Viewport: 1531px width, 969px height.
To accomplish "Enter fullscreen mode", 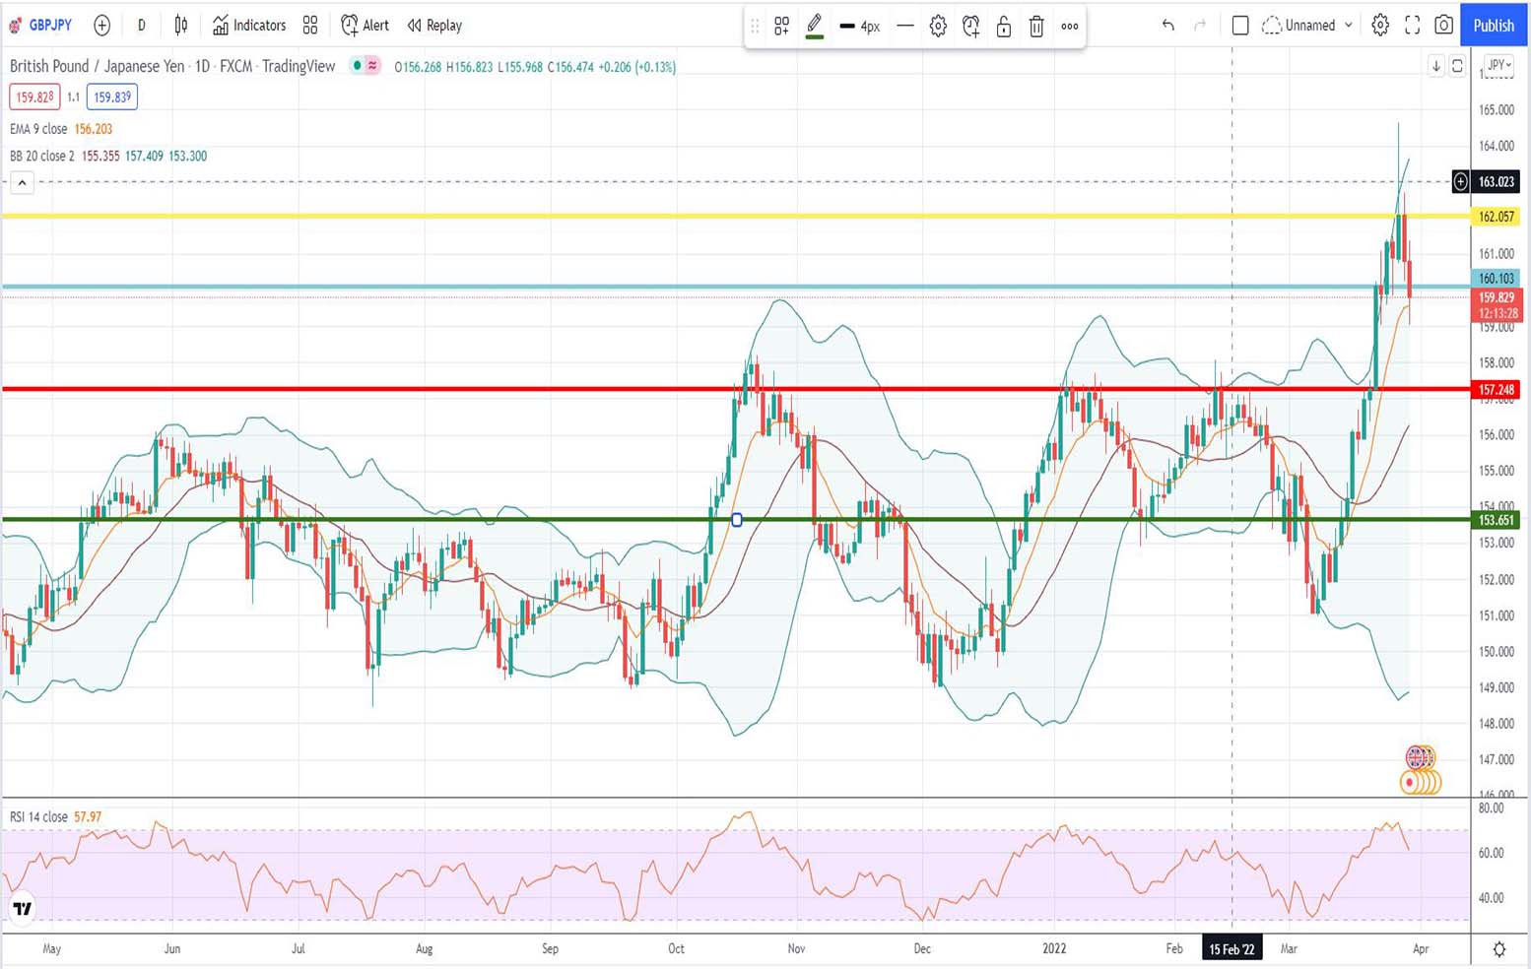I will click(x=1412, y=26).
